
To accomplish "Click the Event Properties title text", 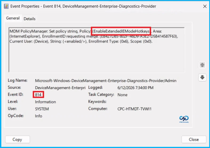I will [x=83, y=6].
